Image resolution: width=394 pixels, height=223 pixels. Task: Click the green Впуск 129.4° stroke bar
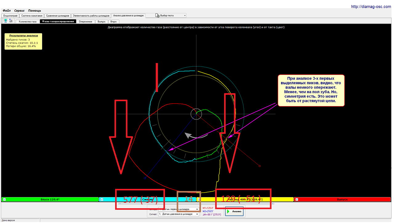(x=50, y=199)
